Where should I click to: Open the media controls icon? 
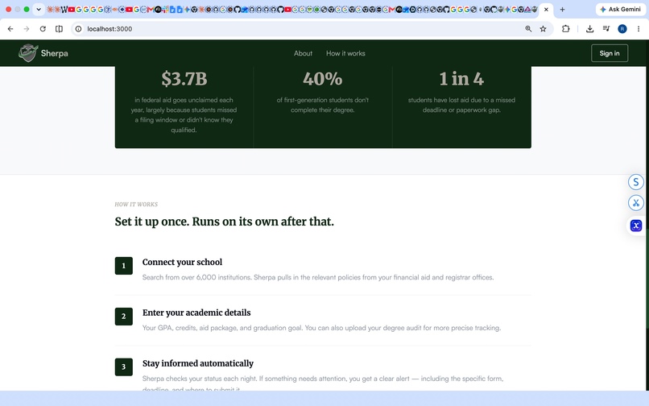[x=606, y=28]
